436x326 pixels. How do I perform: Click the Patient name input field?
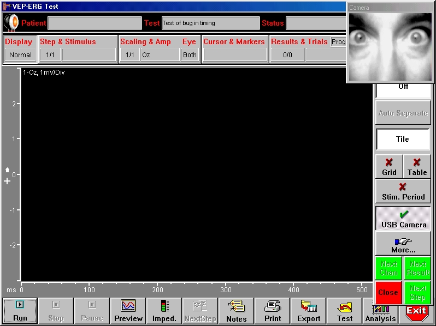pyautogui.click(x=95, y=23)
